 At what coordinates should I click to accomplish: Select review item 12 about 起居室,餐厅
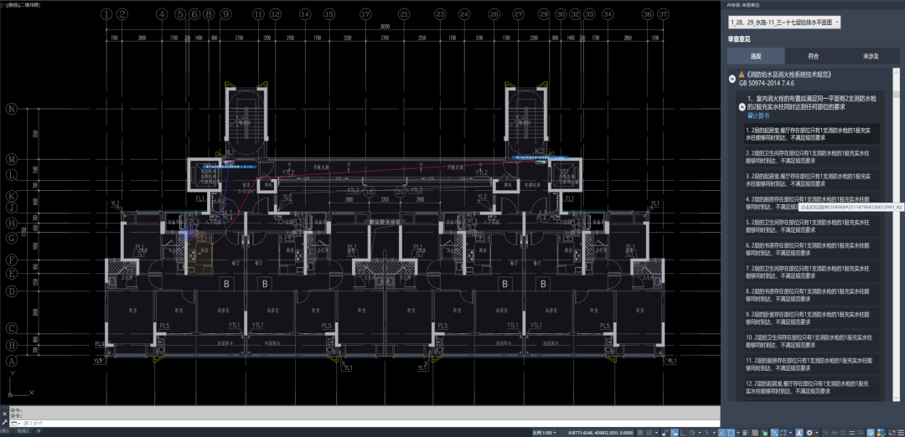click(811, 387)
